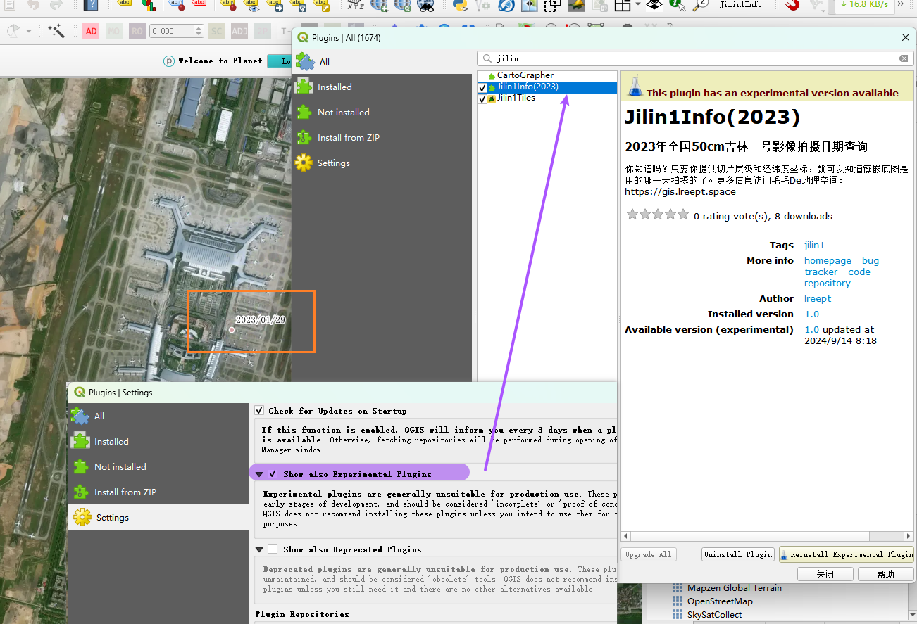Clear the plugin search text
Screen dimensions: 917x624
tap(904, 58)
